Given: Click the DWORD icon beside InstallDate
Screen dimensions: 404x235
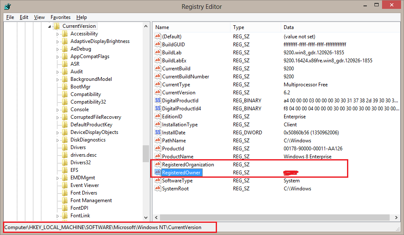Looking at the screenshot, I should pyautogui.click(x=158, y=133).
